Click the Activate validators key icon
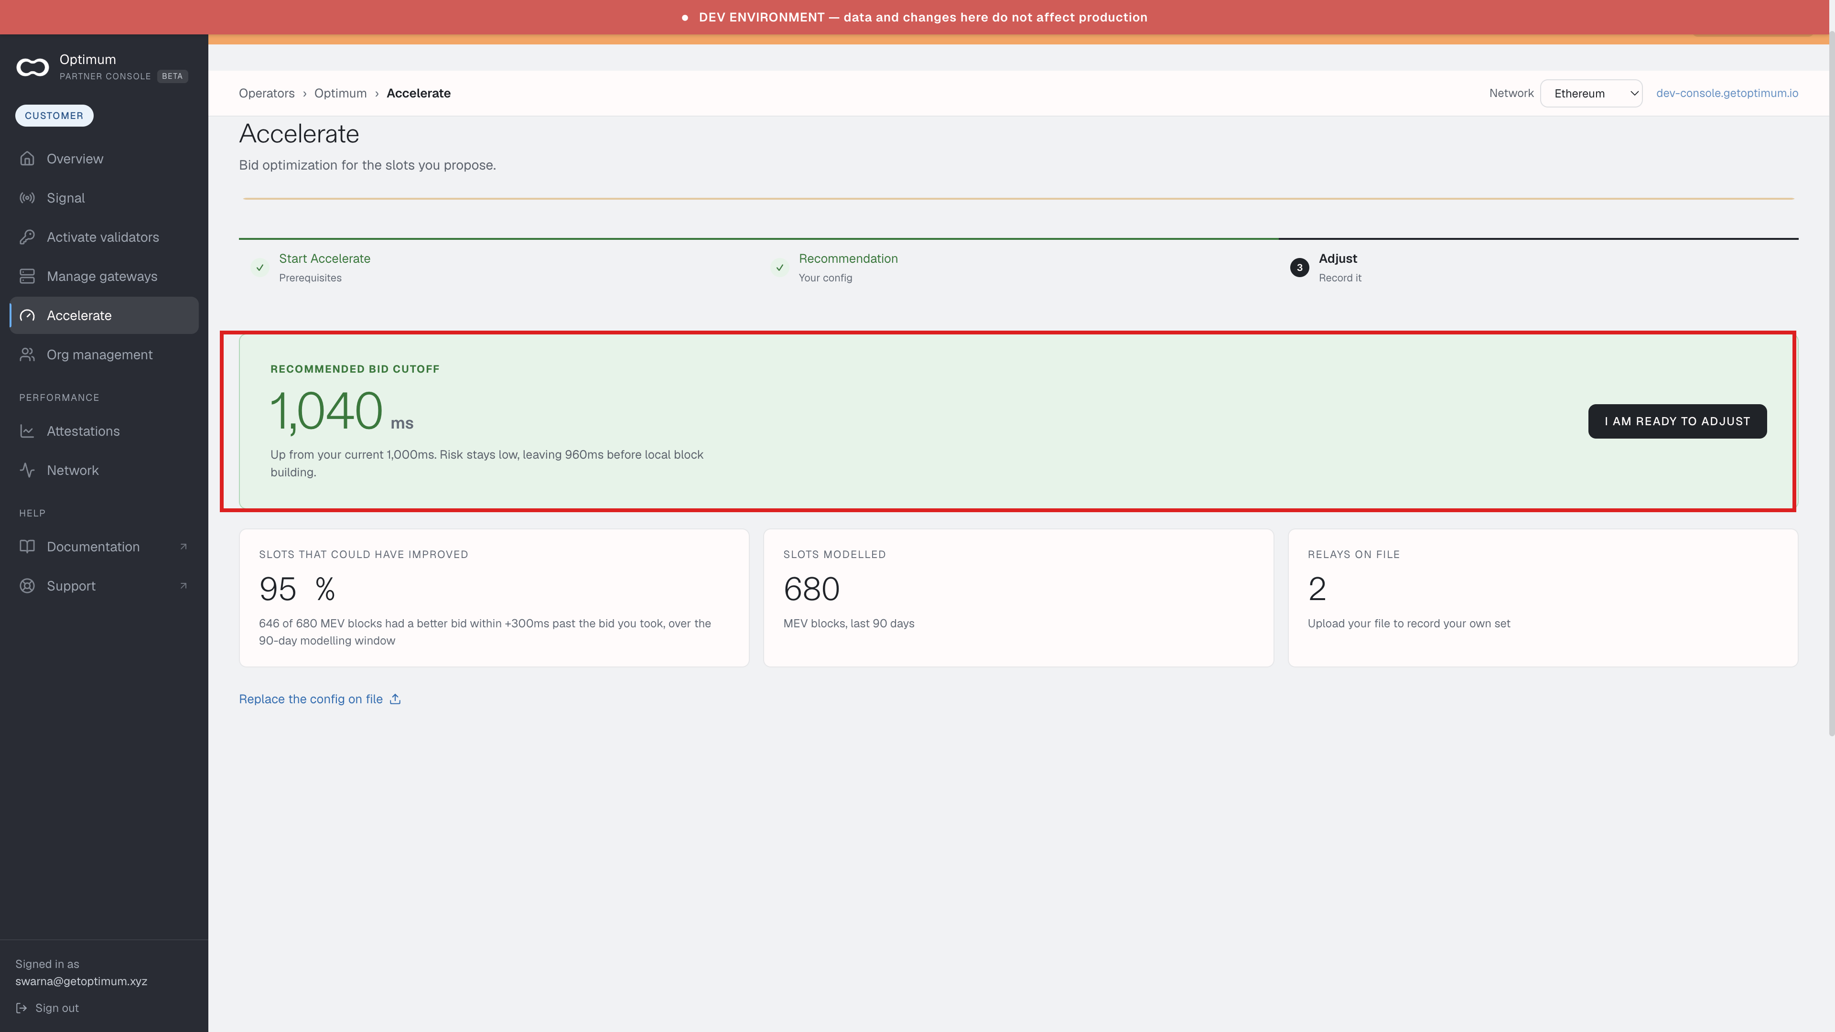 click(27, 236)
